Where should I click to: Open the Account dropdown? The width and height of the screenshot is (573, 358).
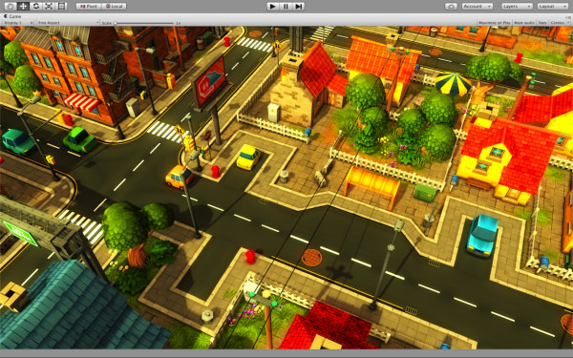tap(477, 7)
